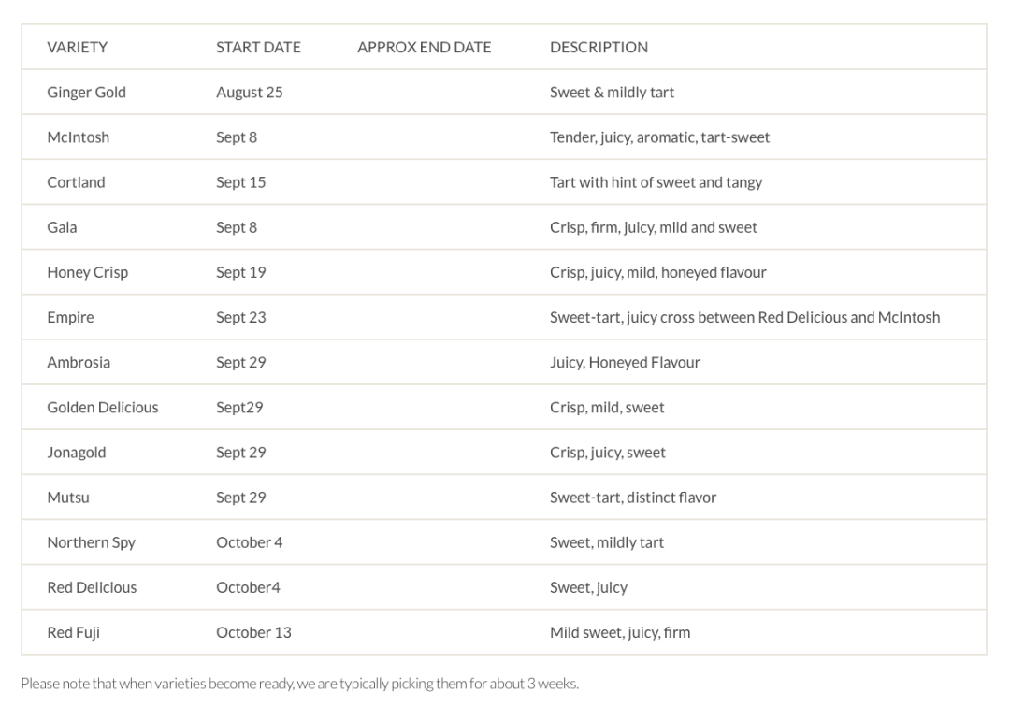
Task: Select the Ambrosia variety cell
Action: pos(79,363)
